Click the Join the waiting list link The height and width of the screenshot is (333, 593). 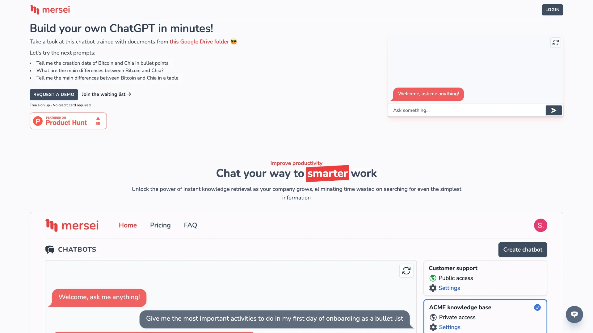pos(106,94)
